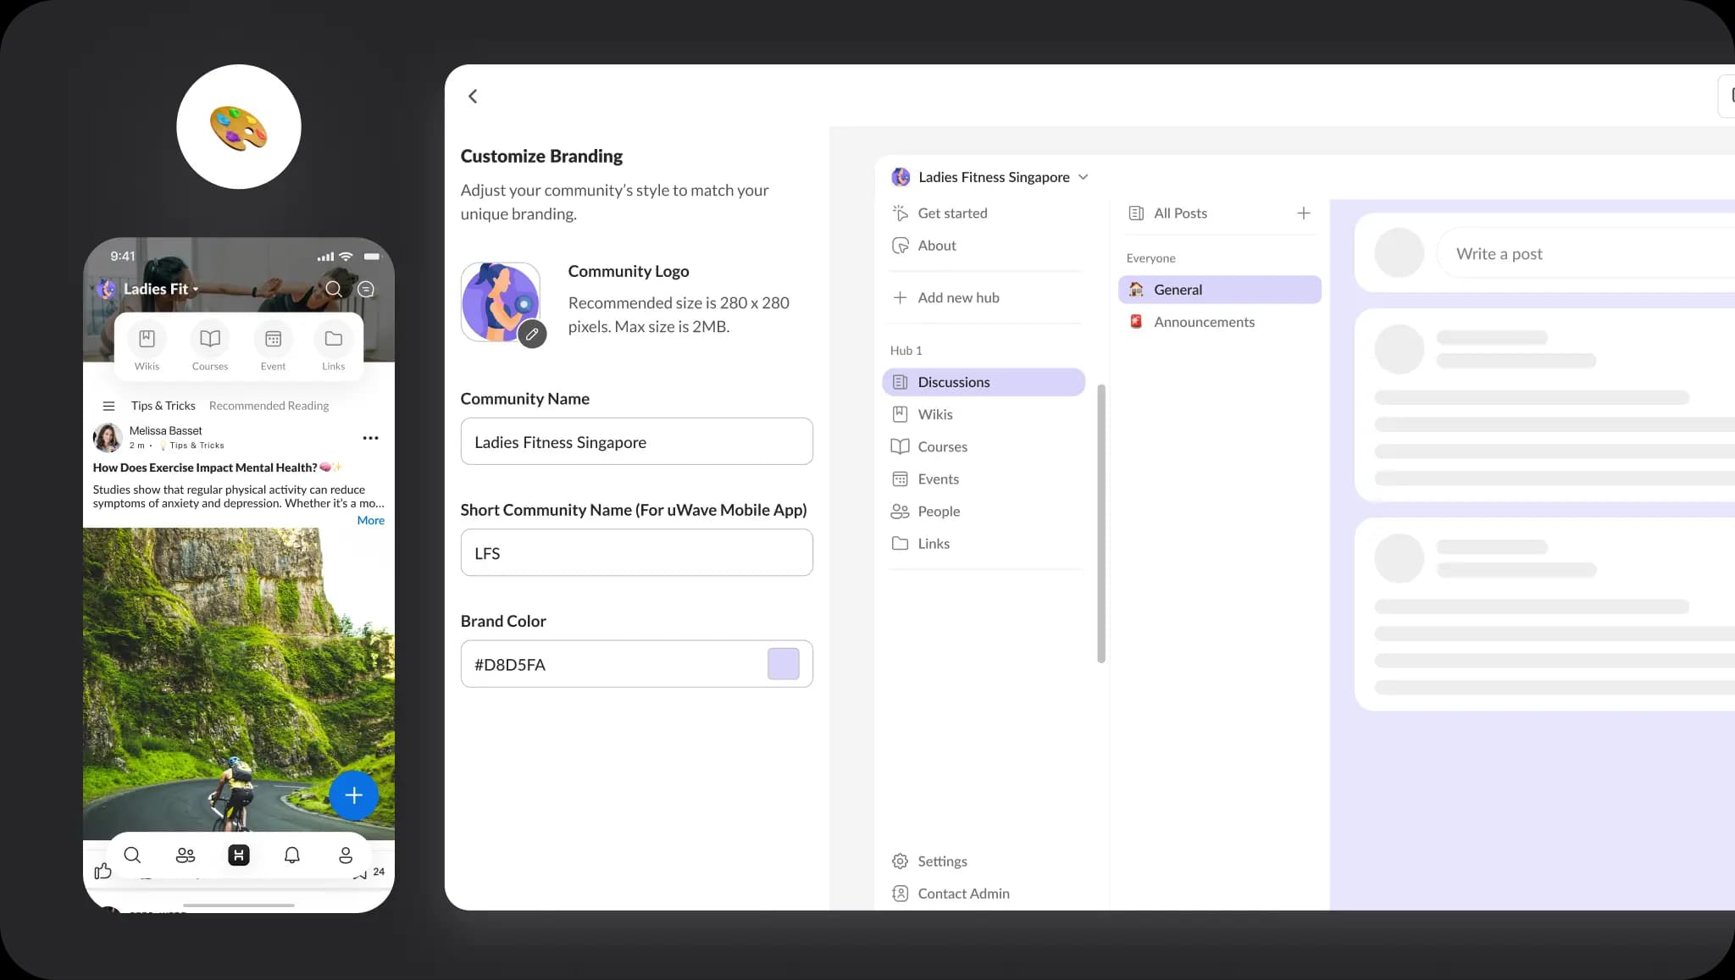The height and width of the screenshot is (980, 1735).
Task: Expand the Ladies Fitness Singapore dropdown
Action: coord(1084,176)
